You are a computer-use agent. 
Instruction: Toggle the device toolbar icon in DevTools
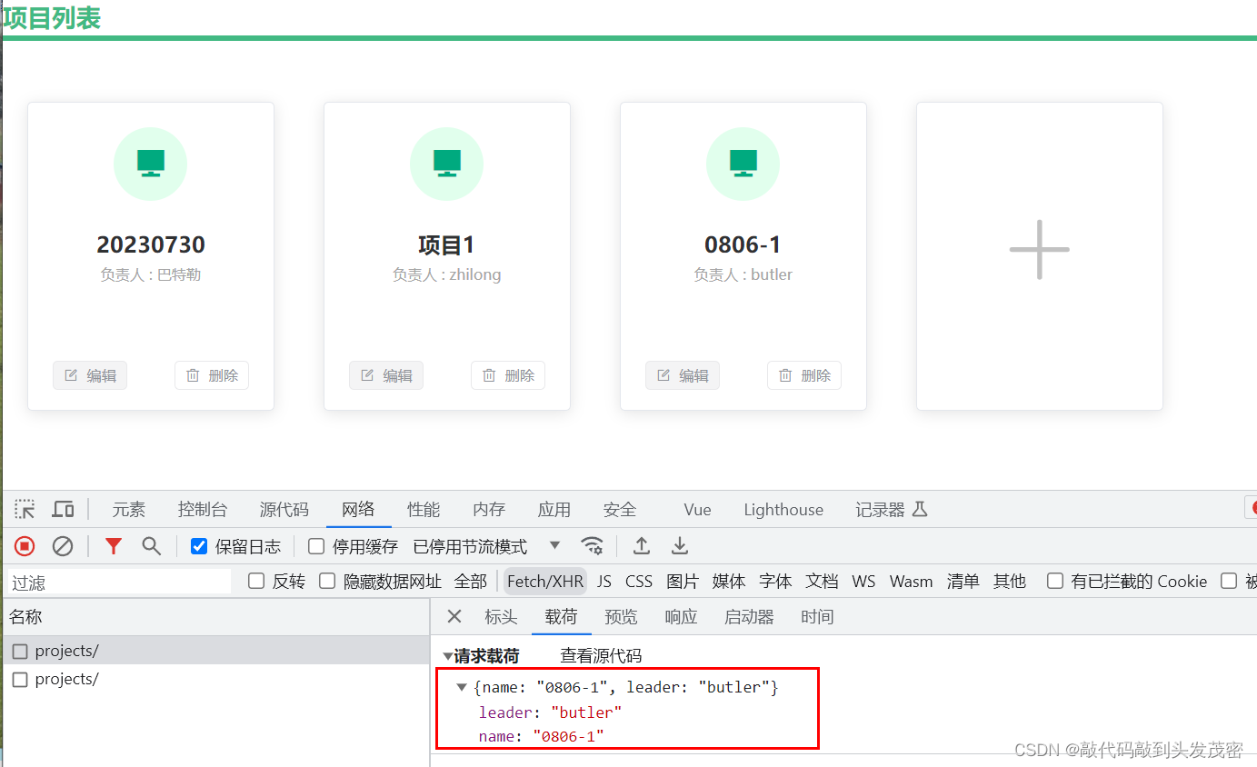(63, 509)
